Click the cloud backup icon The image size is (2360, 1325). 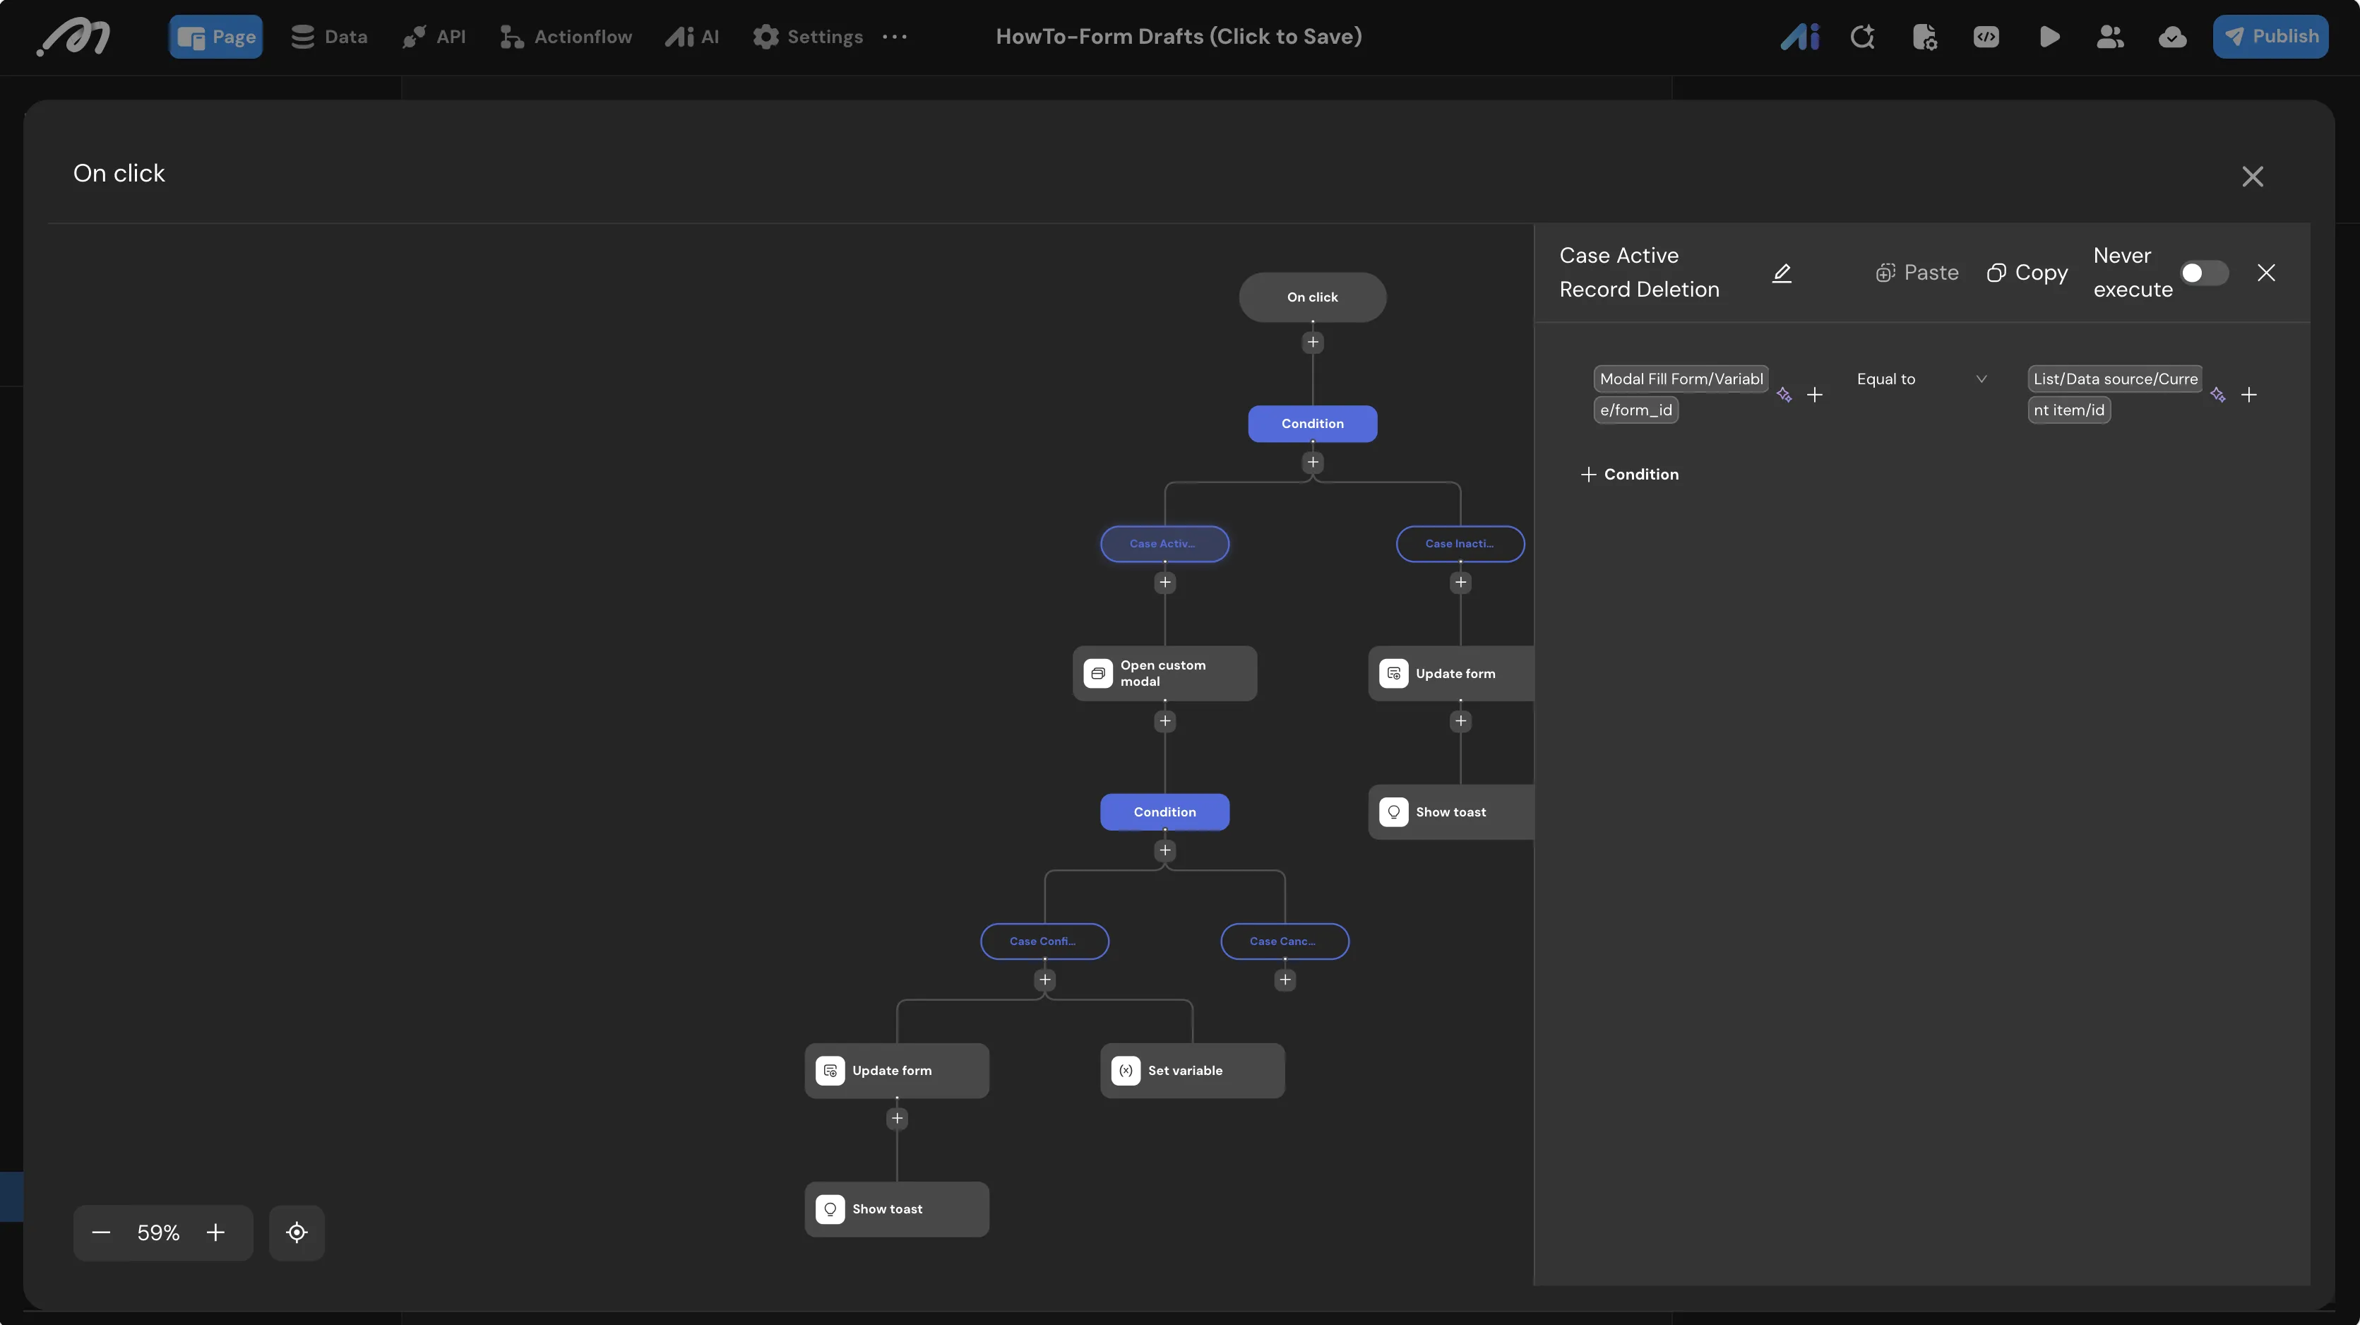pyautogui.click(x=2172, y=37)
